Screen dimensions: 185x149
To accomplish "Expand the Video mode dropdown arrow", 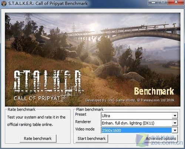I will coord(175,131).
